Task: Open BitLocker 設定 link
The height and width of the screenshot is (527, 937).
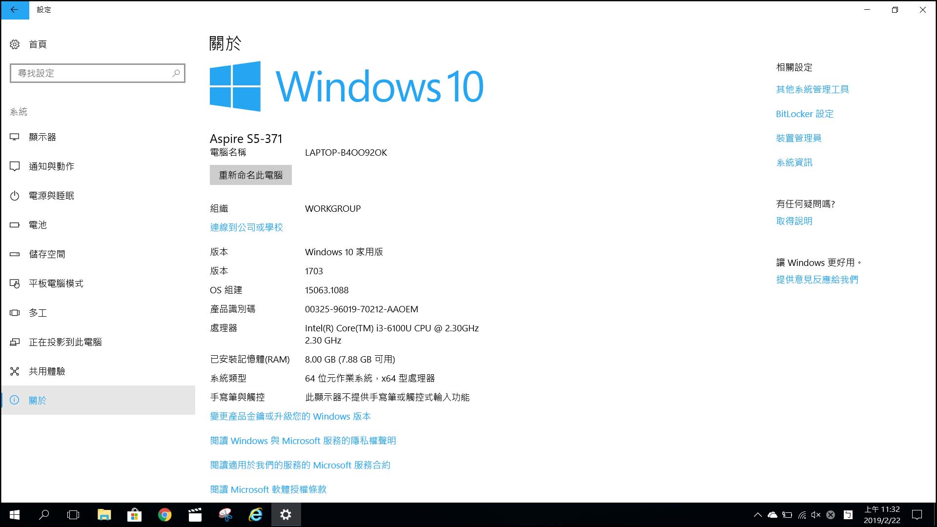Action: coord(805,114)
